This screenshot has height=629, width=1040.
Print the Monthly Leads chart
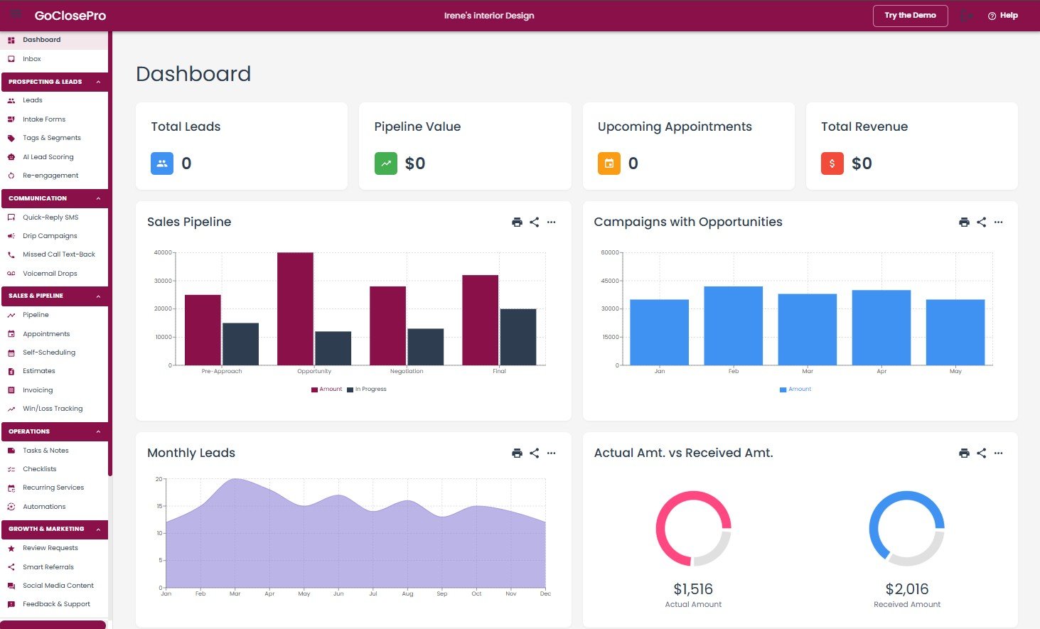coord(517,453)
